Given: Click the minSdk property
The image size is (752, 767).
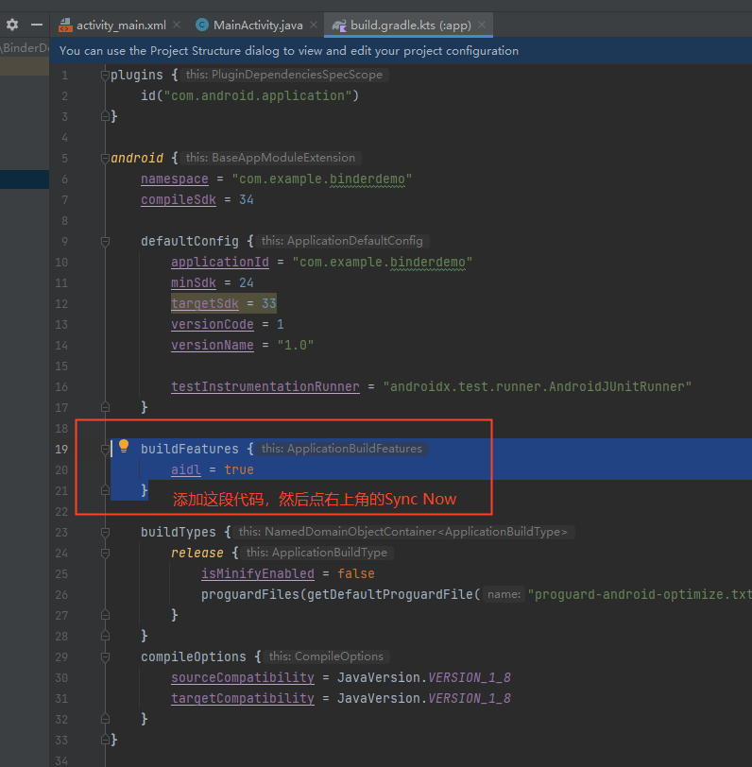Looking at the screenshot, I should coord(194,282).
